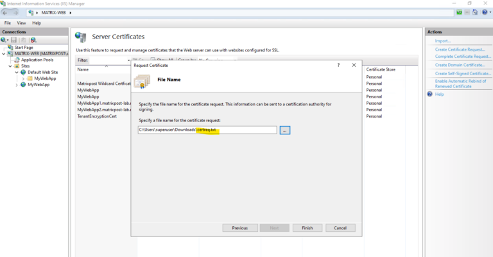Click the blue Help icon in top toolbar
This screenshot has width=493, height=257.
coord(485,12)
